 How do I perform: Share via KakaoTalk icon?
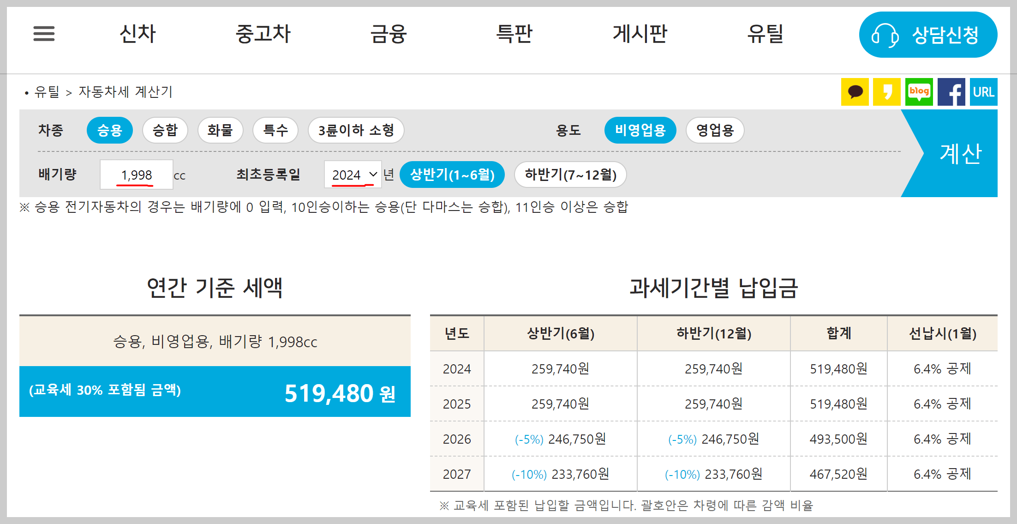click(x=855, y=92)
